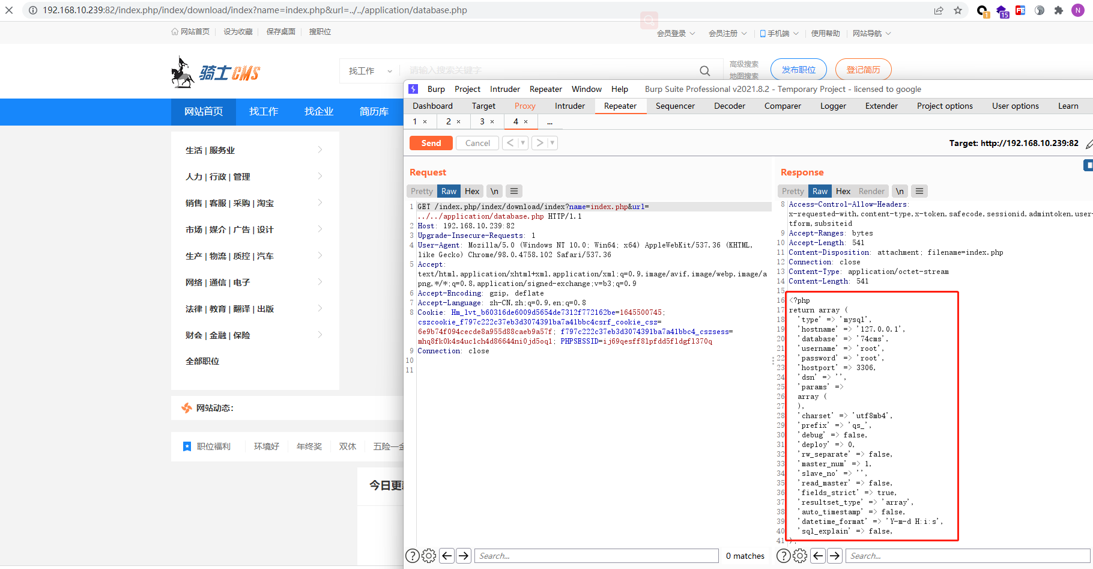Screen dimensions: 1093x569
Task: Open the browser extensions puzzle icon
Action: pos(1059,11)
